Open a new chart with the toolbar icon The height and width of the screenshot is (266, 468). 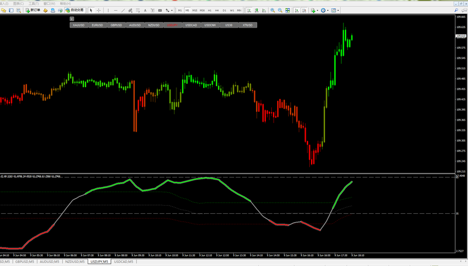pyautogui.click(x=4, y=11)
